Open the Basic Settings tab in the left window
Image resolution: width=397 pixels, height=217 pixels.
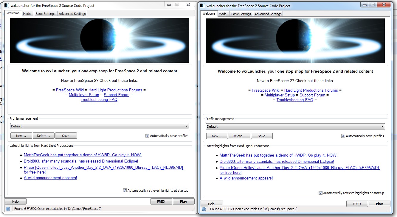click(45, 14)
